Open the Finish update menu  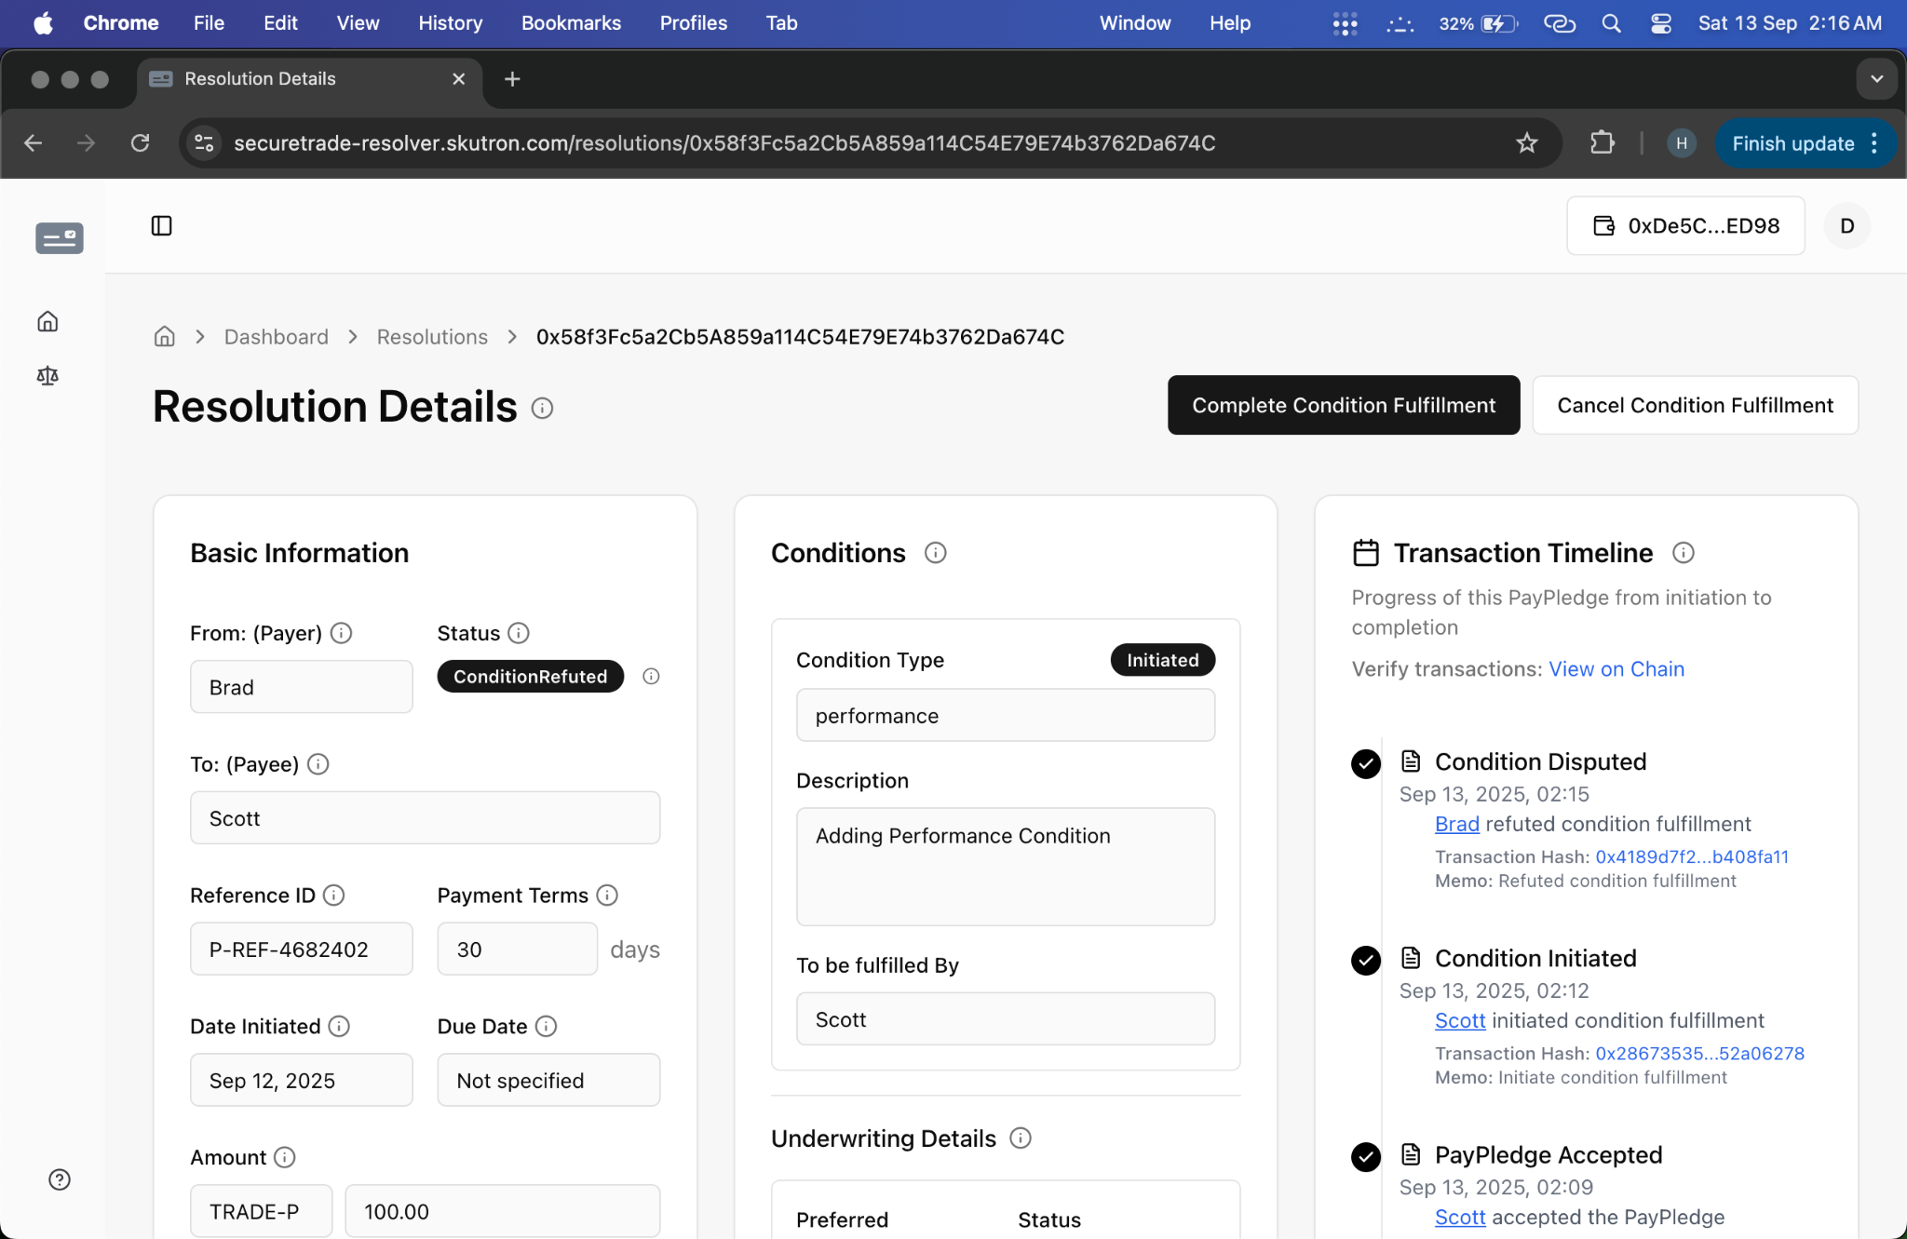1806,143
